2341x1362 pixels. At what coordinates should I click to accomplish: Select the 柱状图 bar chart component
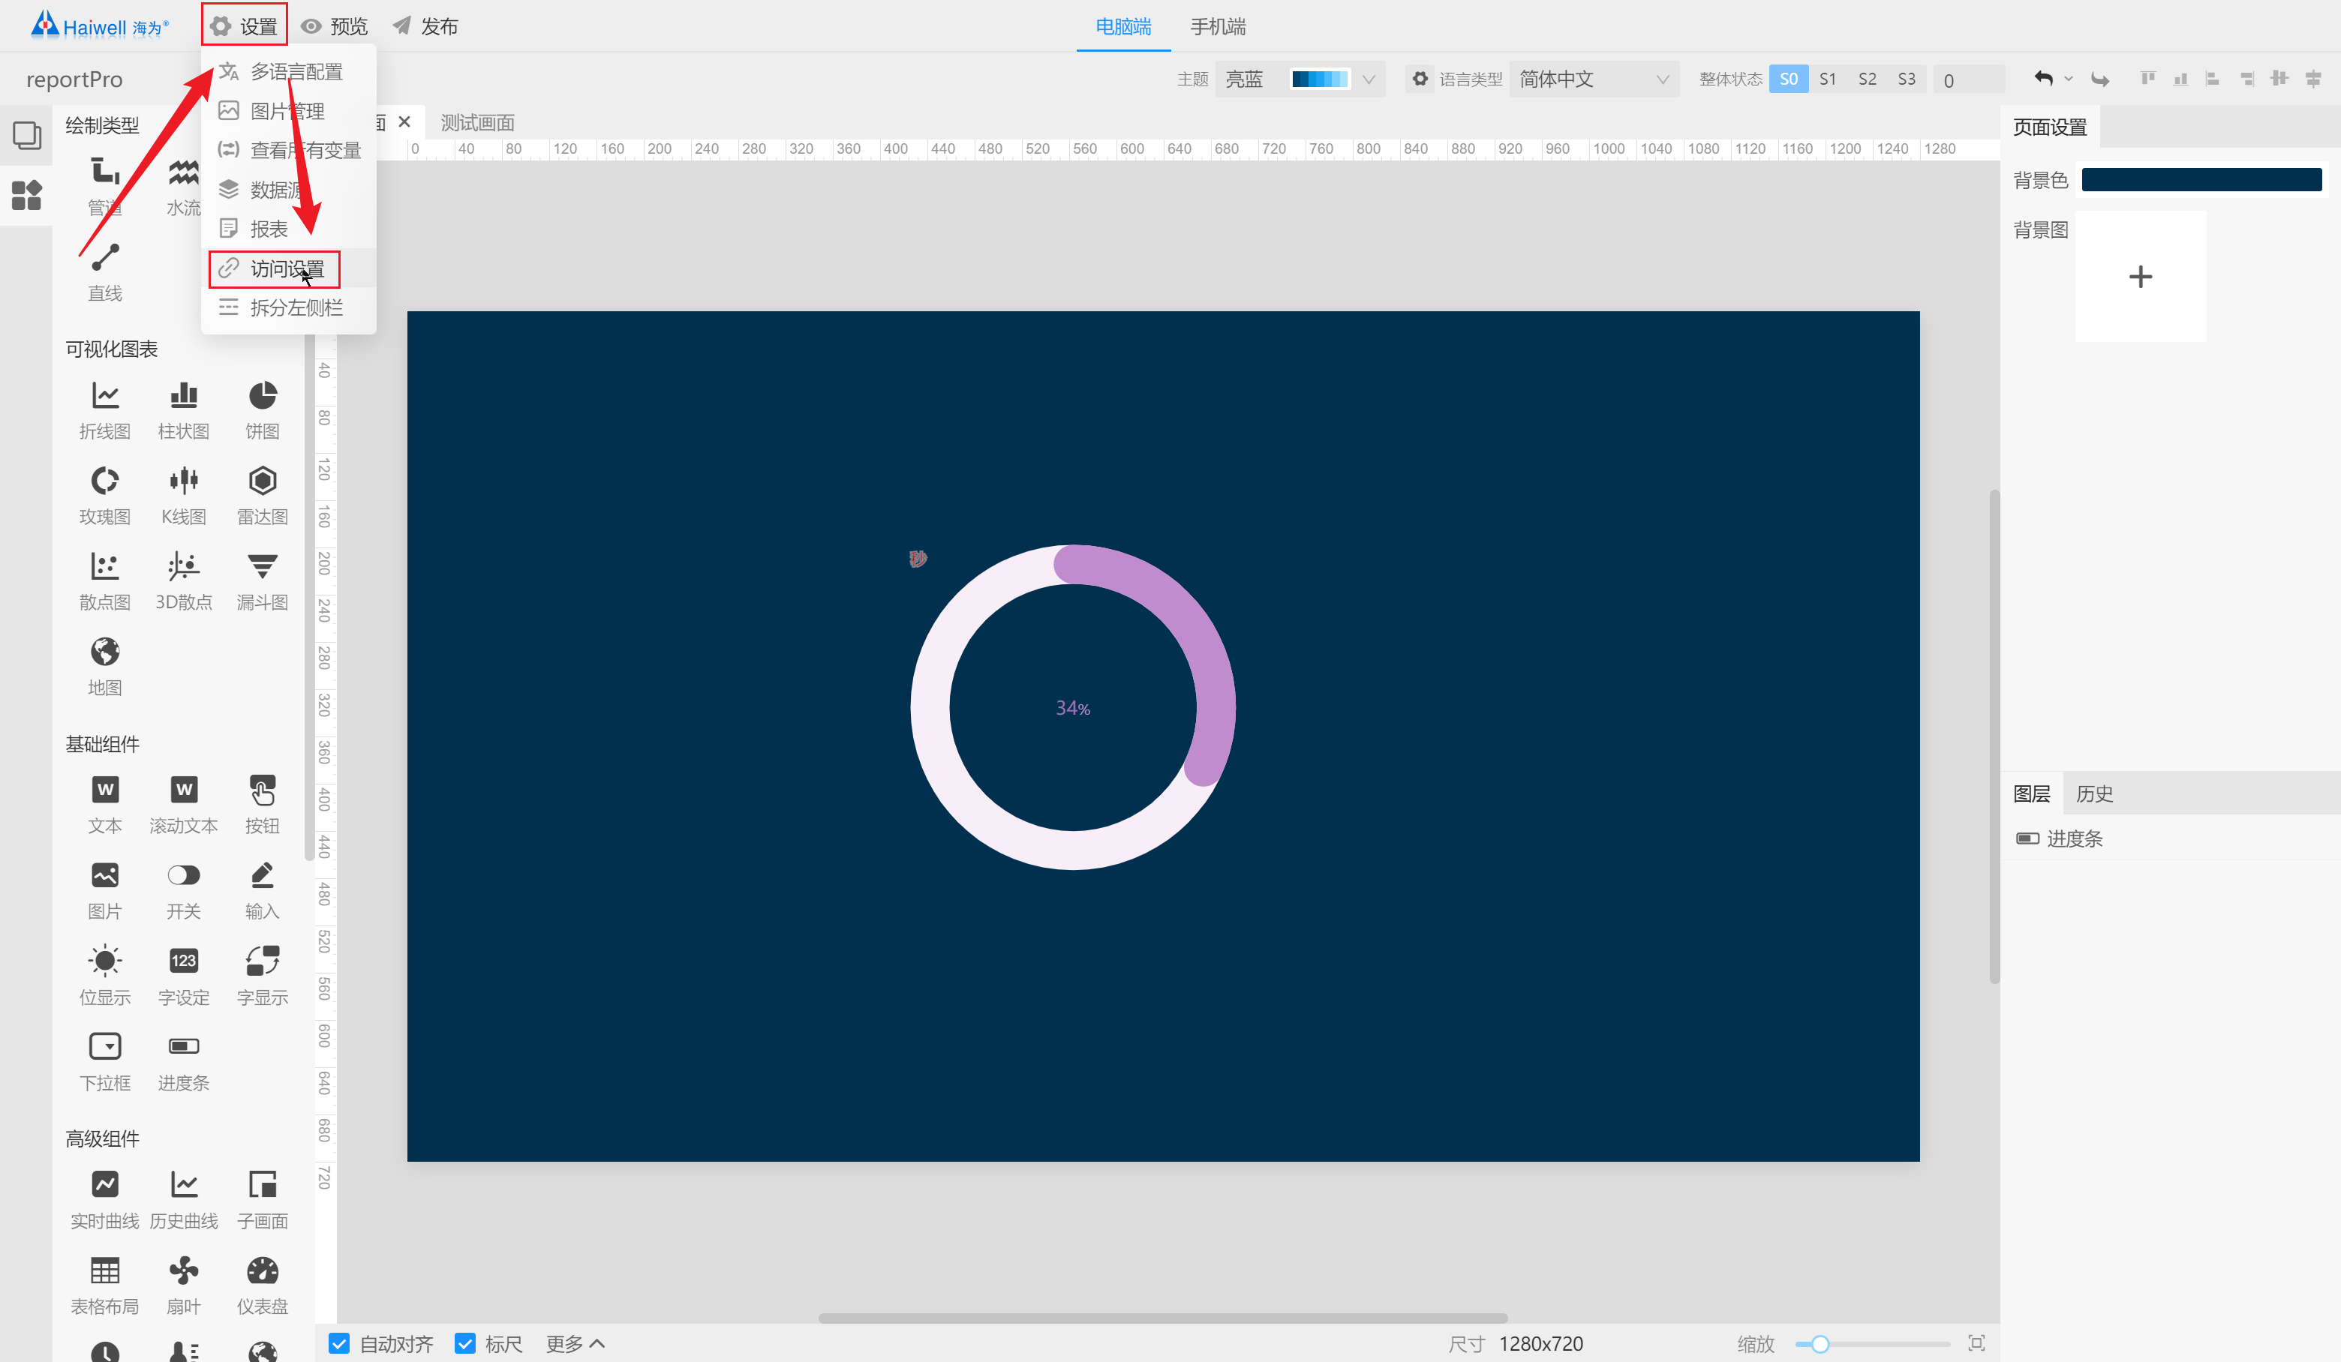(184, 409)
